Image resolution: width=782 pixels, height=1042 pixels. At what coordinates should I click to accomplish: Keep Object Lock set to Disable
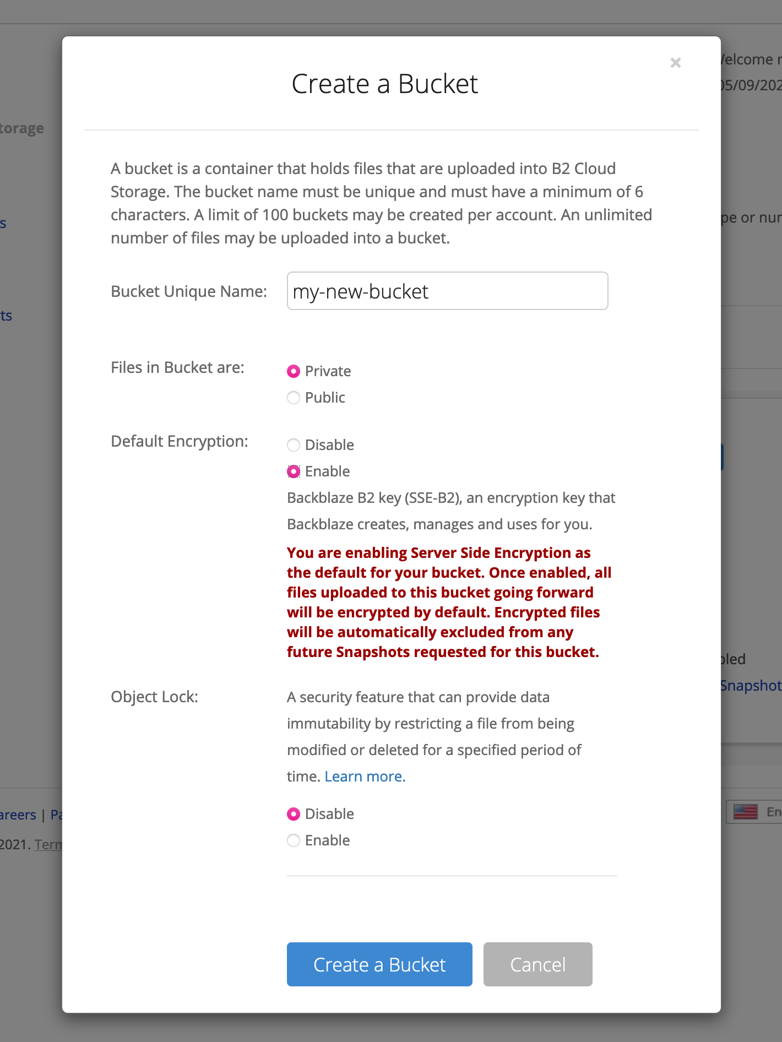[294, 813]
